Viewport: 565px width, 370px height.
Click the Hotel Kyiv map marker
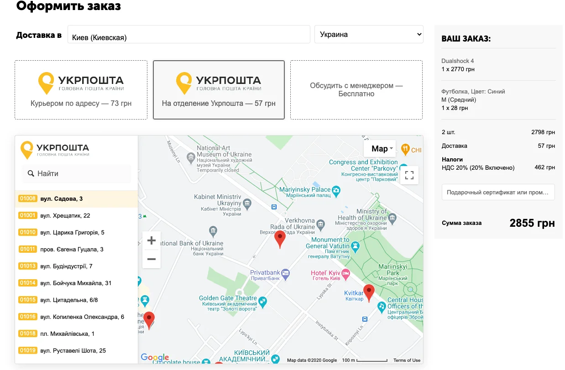pos(346,274)
